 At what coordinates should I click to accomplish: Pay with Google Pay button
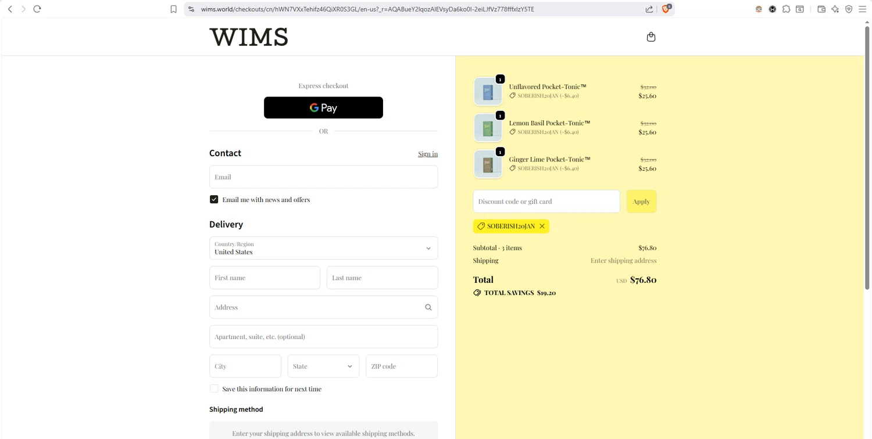tap(323, 107)
